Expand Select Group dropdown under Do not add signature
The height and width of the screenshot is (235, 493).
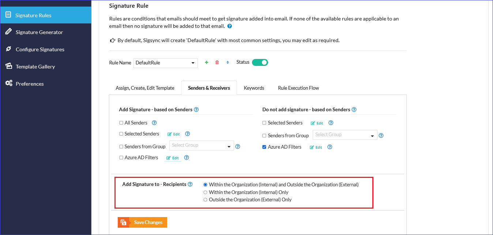pyautogui.click(x=345, y=135)
